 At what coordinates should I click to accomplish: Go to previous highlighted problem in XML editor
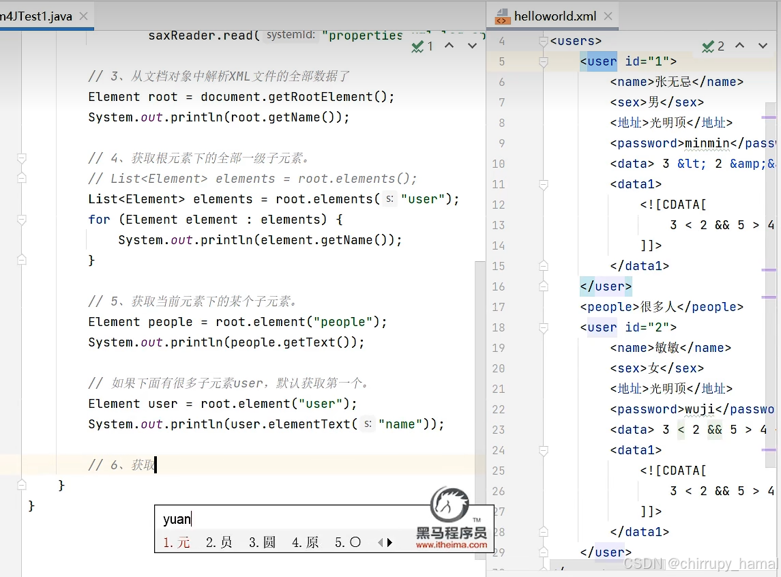pos(739,45)
